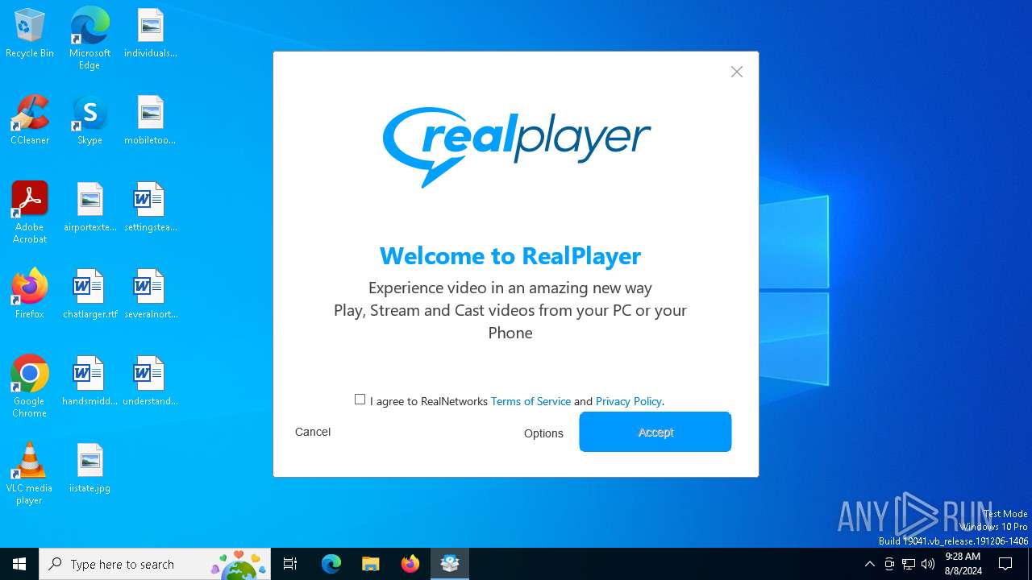Viewport: 1032px width, 580px height.
Task: Launch Firefox from the taskbar
Action: [x=410, y=564]
